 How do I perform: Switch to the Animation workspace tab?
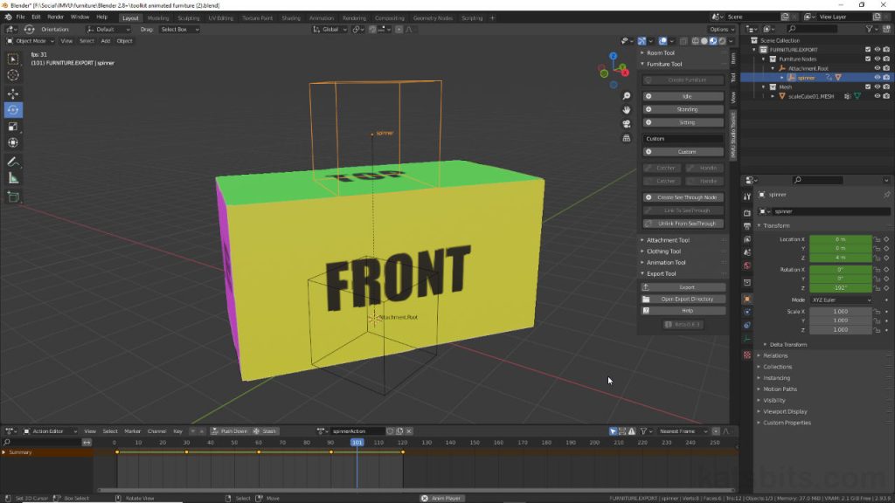click(x=321, y=17)
